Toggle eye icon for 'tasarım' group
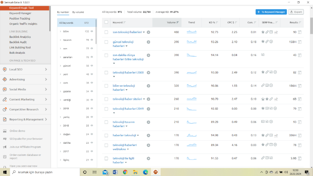Image resolution: width=313 pixels, height=176 pixels. pos(92,40)
